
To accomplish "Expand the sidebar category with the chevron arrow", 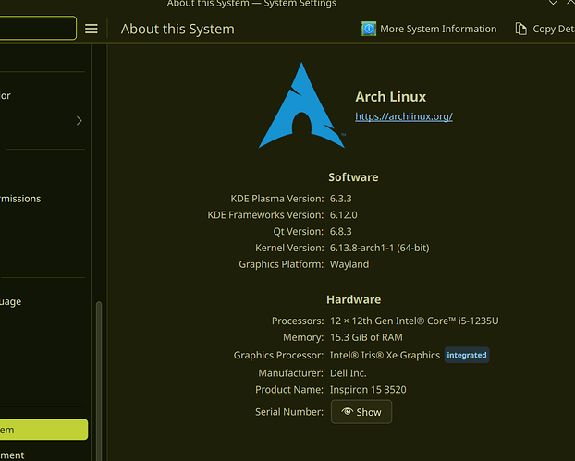I will coord(80,121).
